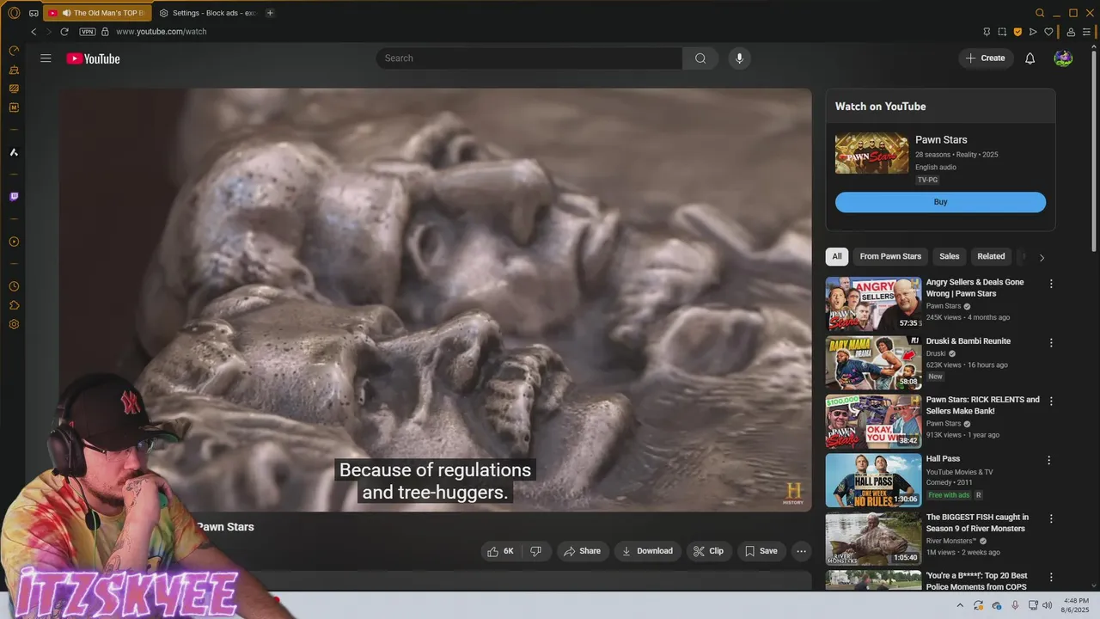Open Hall Pass movie title
Screen dimensions: 1100x619
click(943, 459)
